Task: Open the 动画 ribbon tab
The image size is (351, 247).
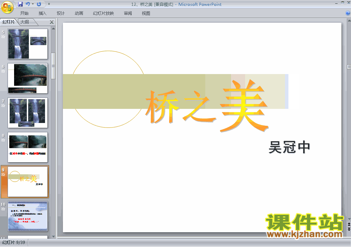Action: [79, 13]
